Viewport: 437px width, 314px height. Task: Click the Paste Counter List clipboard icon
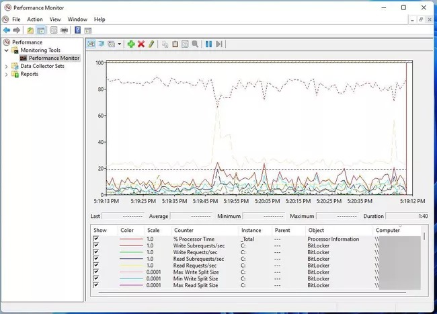175,44
